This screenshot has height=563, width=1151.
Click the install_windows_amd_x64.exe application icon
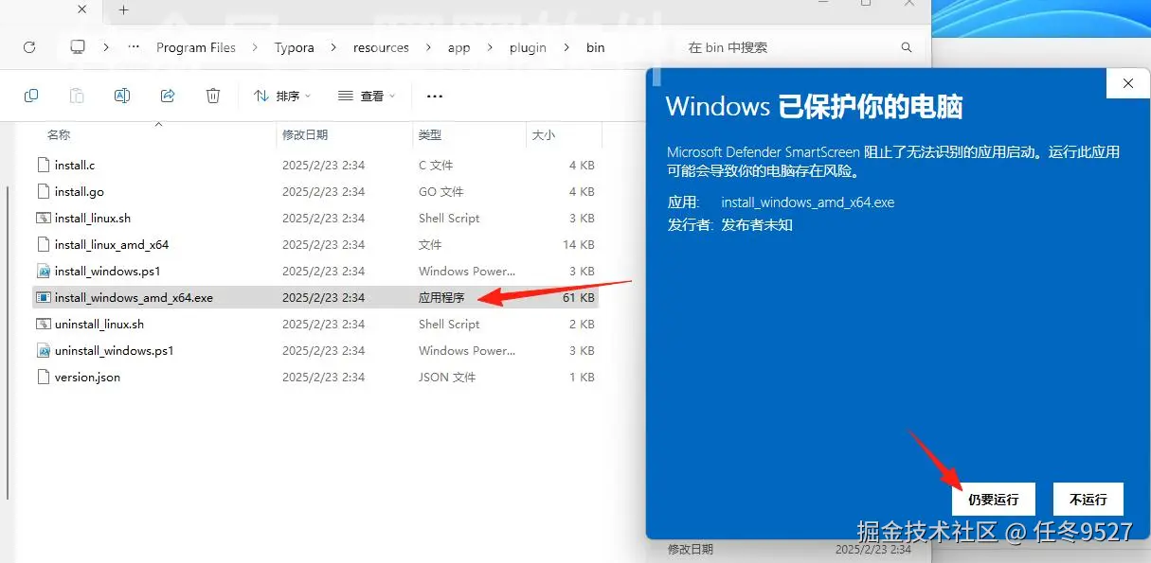pos(43,297)
